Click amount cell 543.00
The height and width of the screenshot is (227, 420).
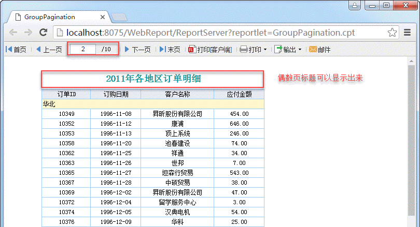(x=239, y=173)
